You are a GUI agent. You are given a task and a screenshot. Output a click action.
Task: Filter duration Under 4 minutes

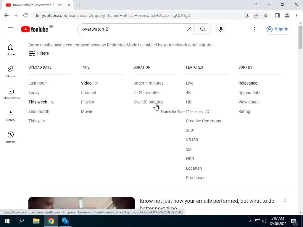click(x=149, y=83)
